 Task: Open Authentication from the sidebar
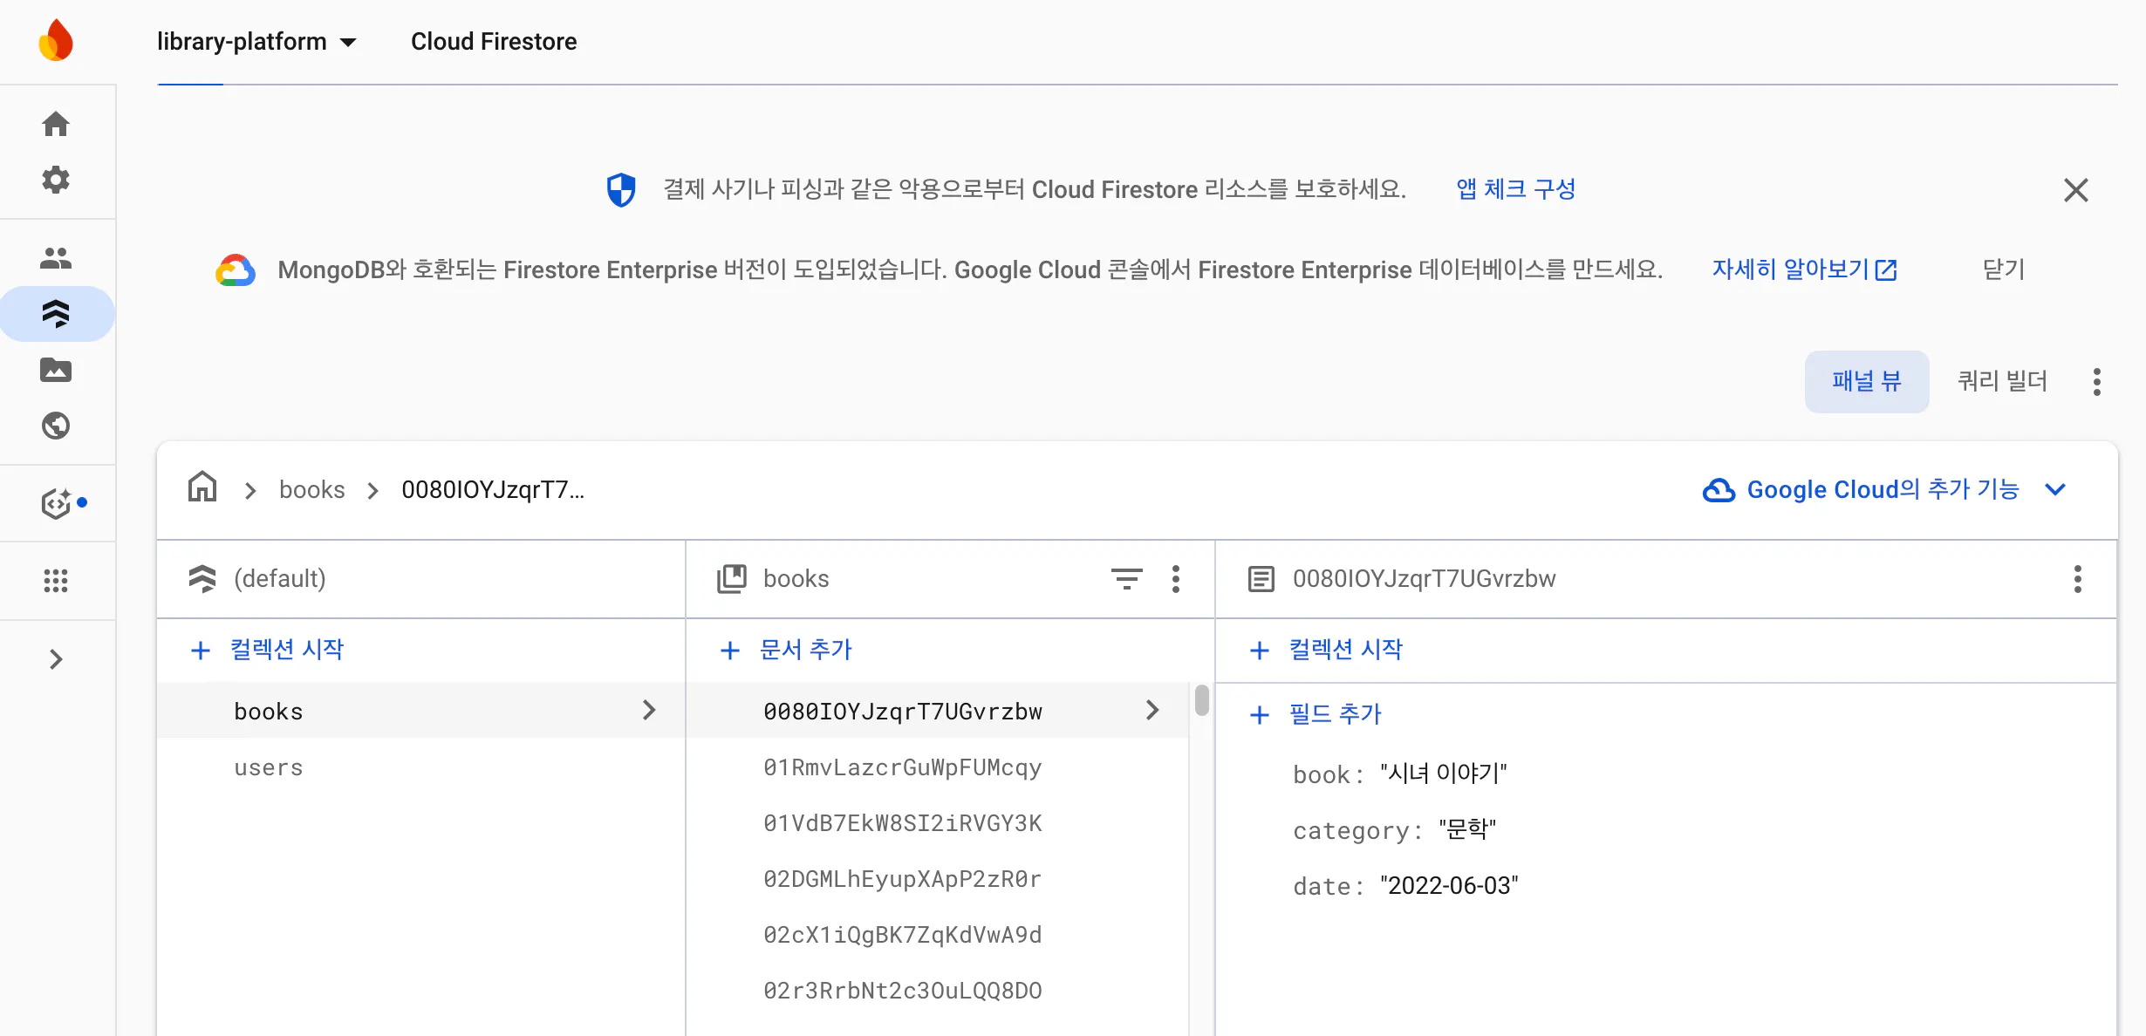tap(56, 256)
